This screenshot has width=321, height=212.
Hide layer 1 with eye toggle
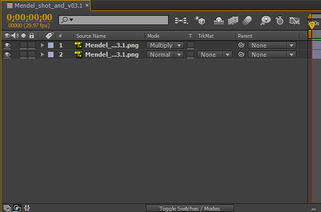point(7,45)
